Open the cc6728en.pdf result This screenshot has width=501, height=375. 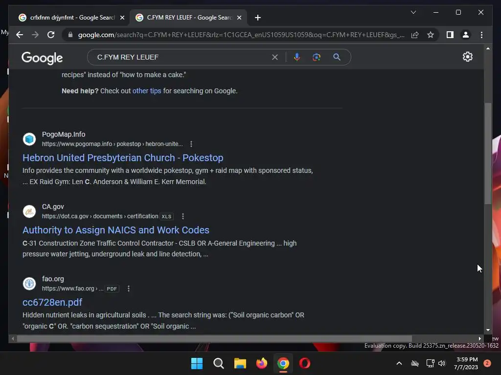(52, 302)
